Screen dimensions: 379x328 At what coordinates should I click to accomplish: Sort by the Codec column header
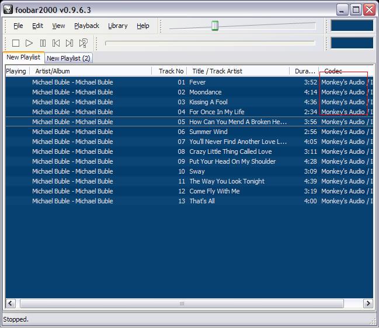click(x=346, y=71)
